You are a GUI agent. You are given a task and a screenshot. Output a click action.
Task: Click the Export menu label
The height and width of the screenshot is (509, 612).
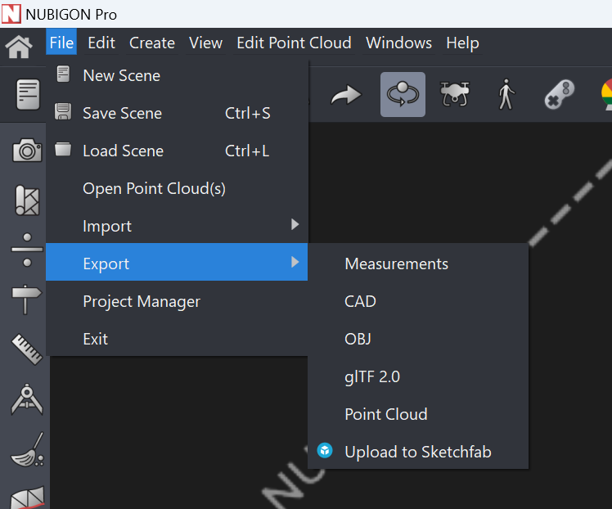(x=106, y=264)
